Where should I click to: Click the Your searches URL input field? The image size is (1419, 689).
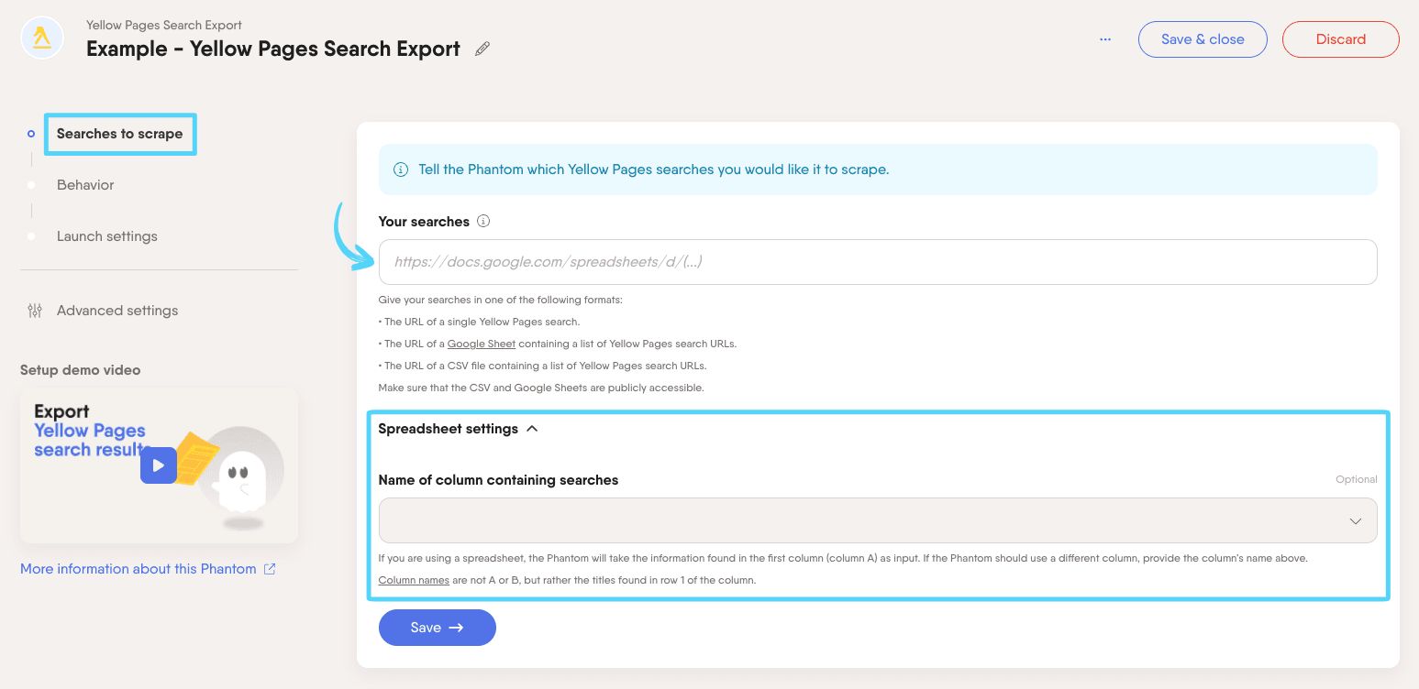coord(878,262)
